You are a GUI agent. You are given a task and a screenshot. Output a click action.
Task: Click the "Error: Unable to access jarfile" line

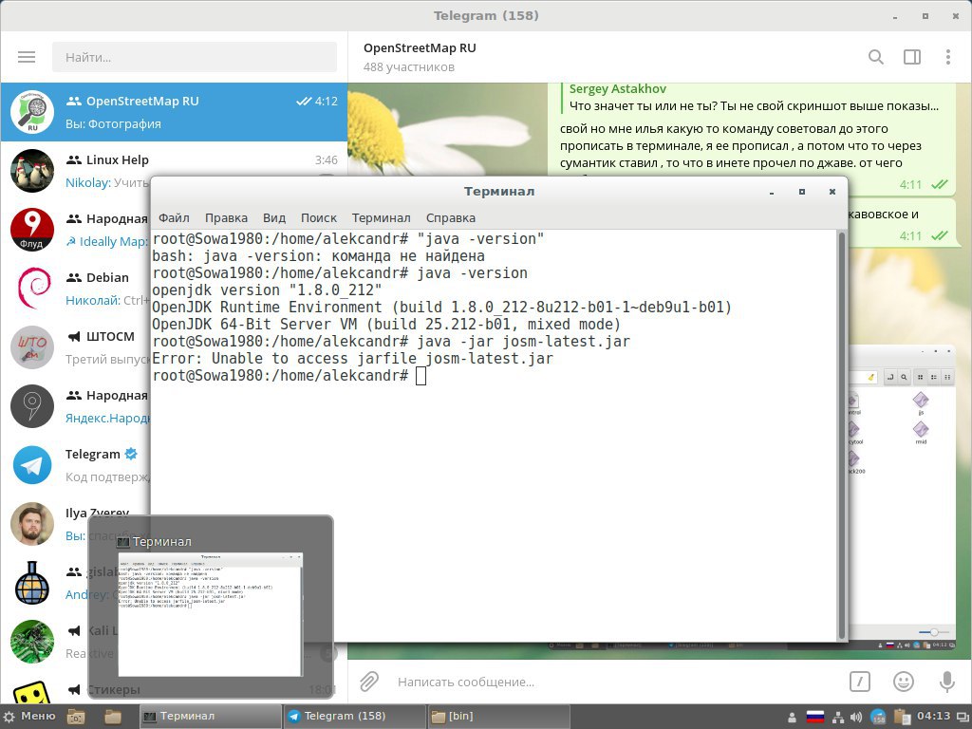tap(353, 358)
